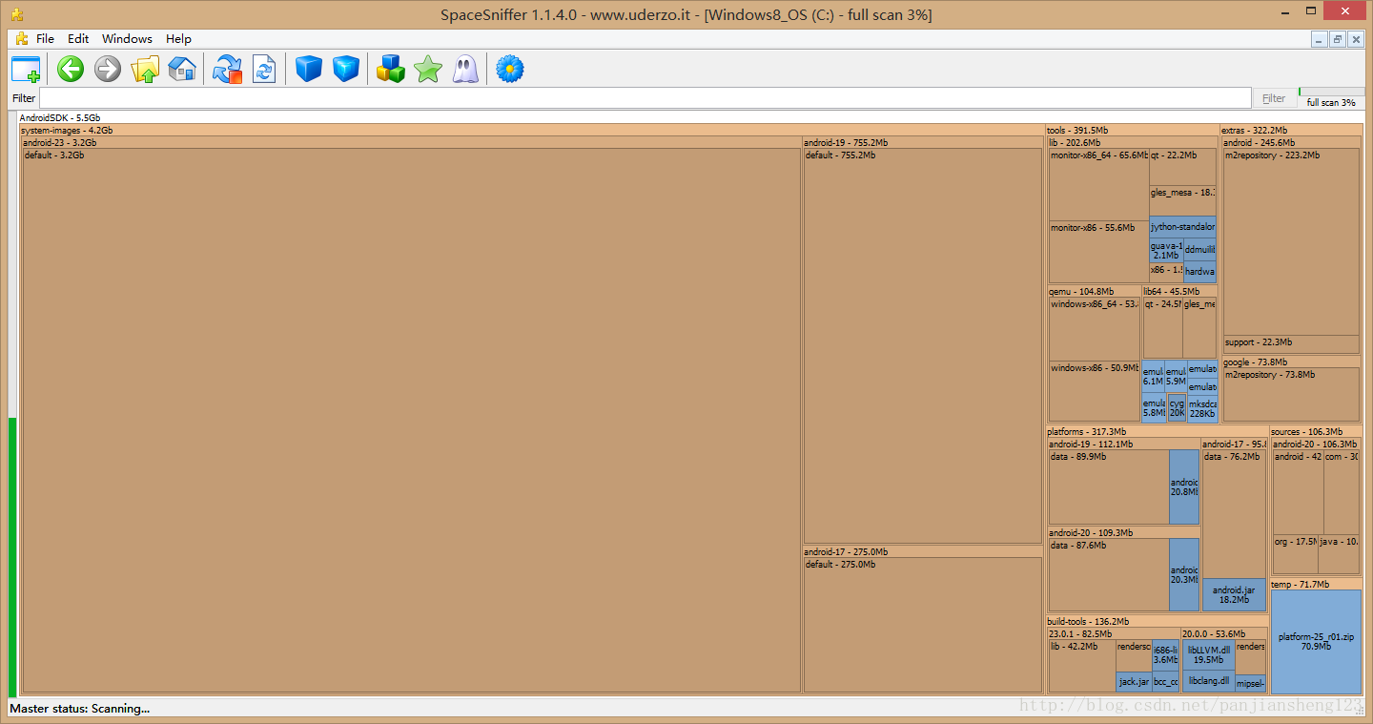Image resolution: width=1373 pixels, height=724 pixels.
Task: Minimize the inner child window
Action: 1320,39
